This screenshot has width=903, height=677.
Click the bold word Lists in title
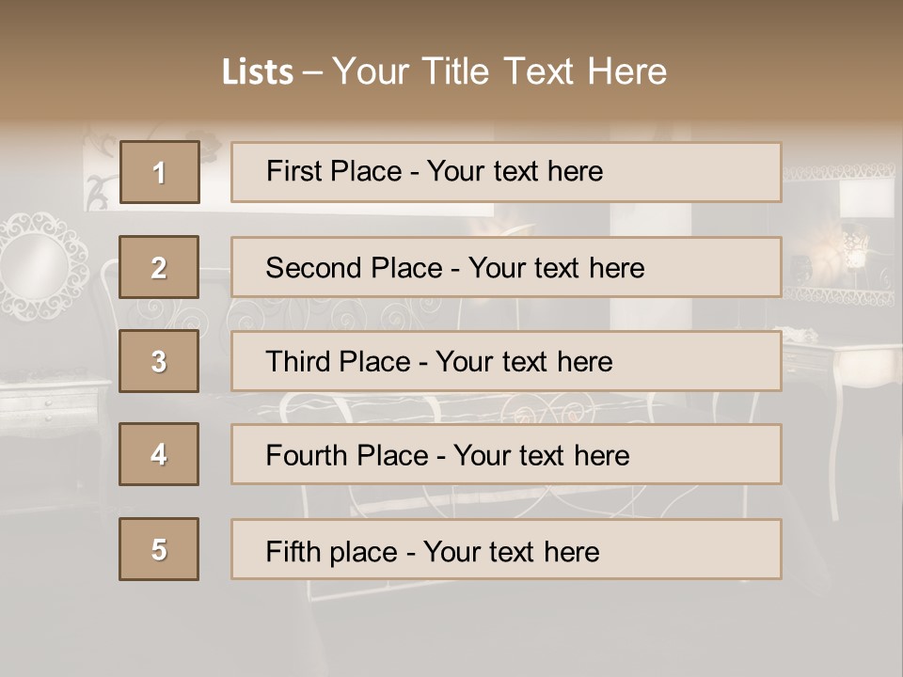pos(258,71)
